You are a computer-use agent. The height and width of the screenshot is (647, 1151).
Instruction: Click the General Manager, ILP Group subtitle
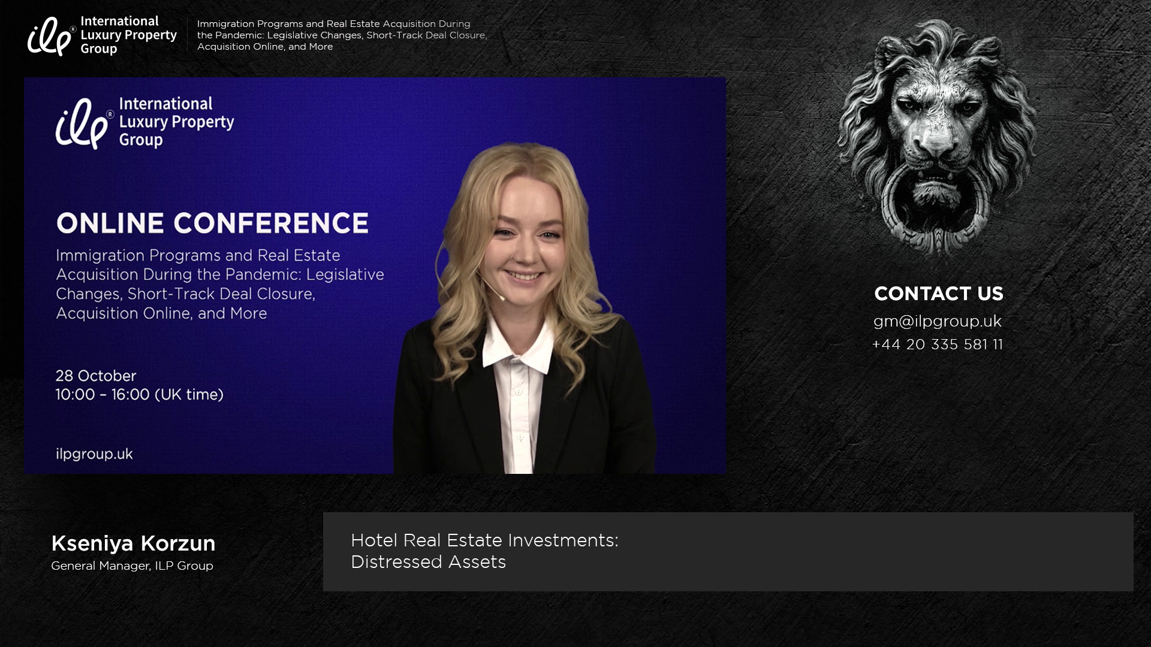point(132,566)
